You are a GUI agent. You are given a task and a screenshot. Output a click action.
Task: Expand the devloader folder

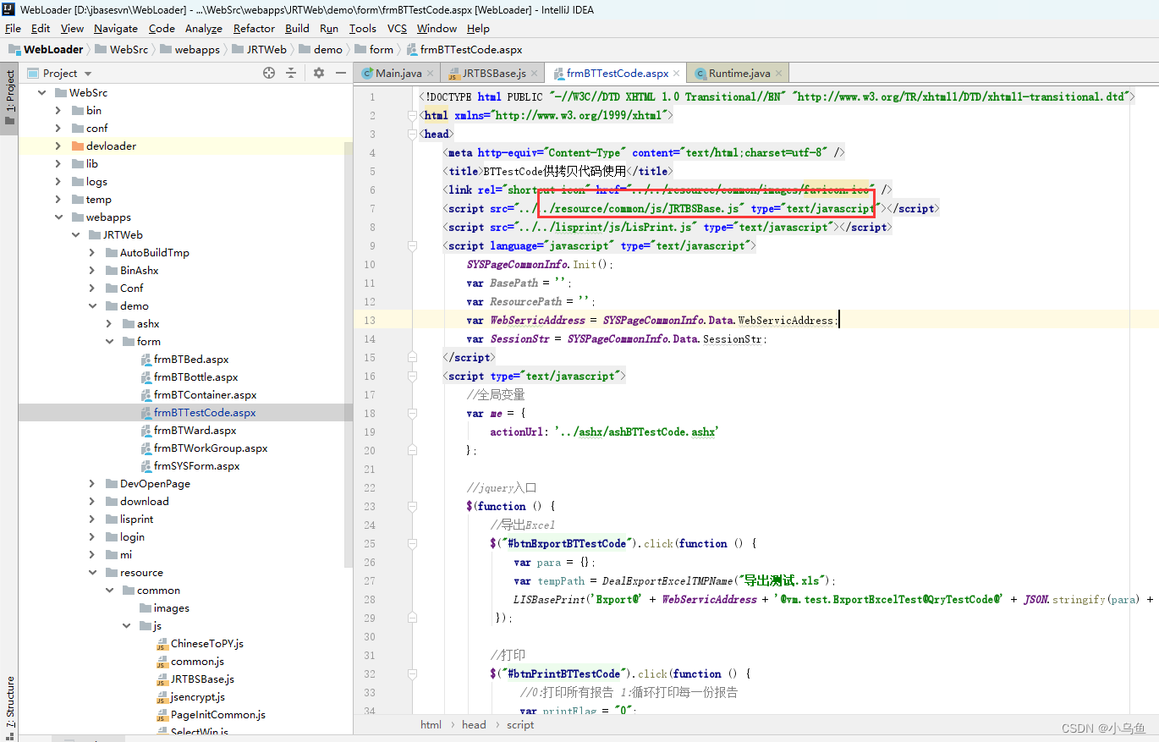[58, 146]
